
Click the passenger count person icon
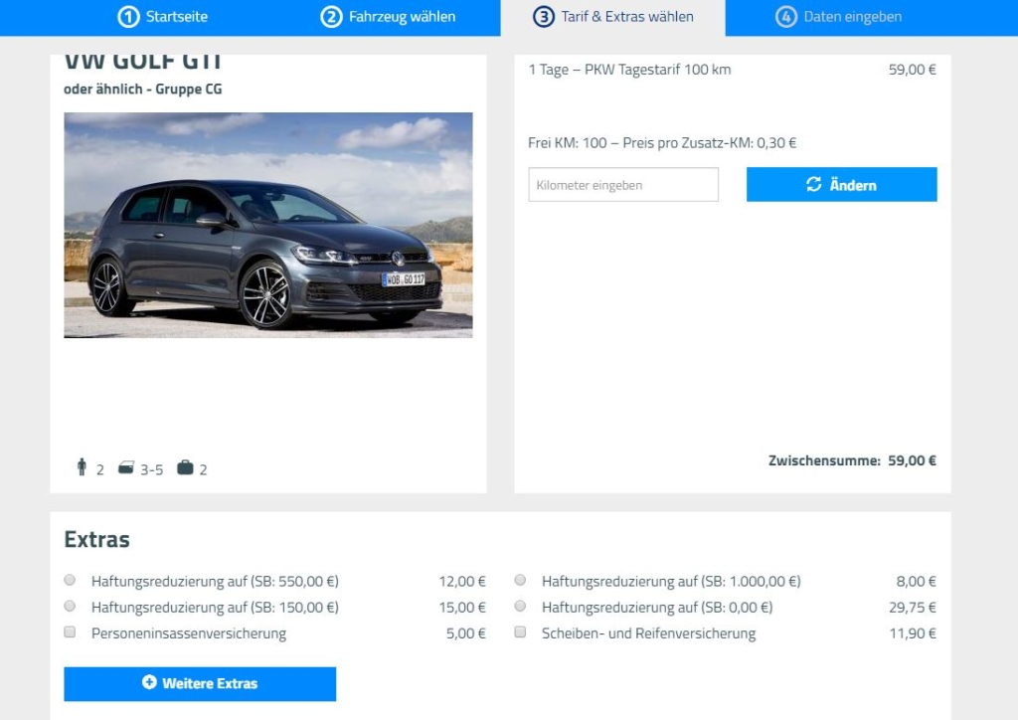coord(82,466)
